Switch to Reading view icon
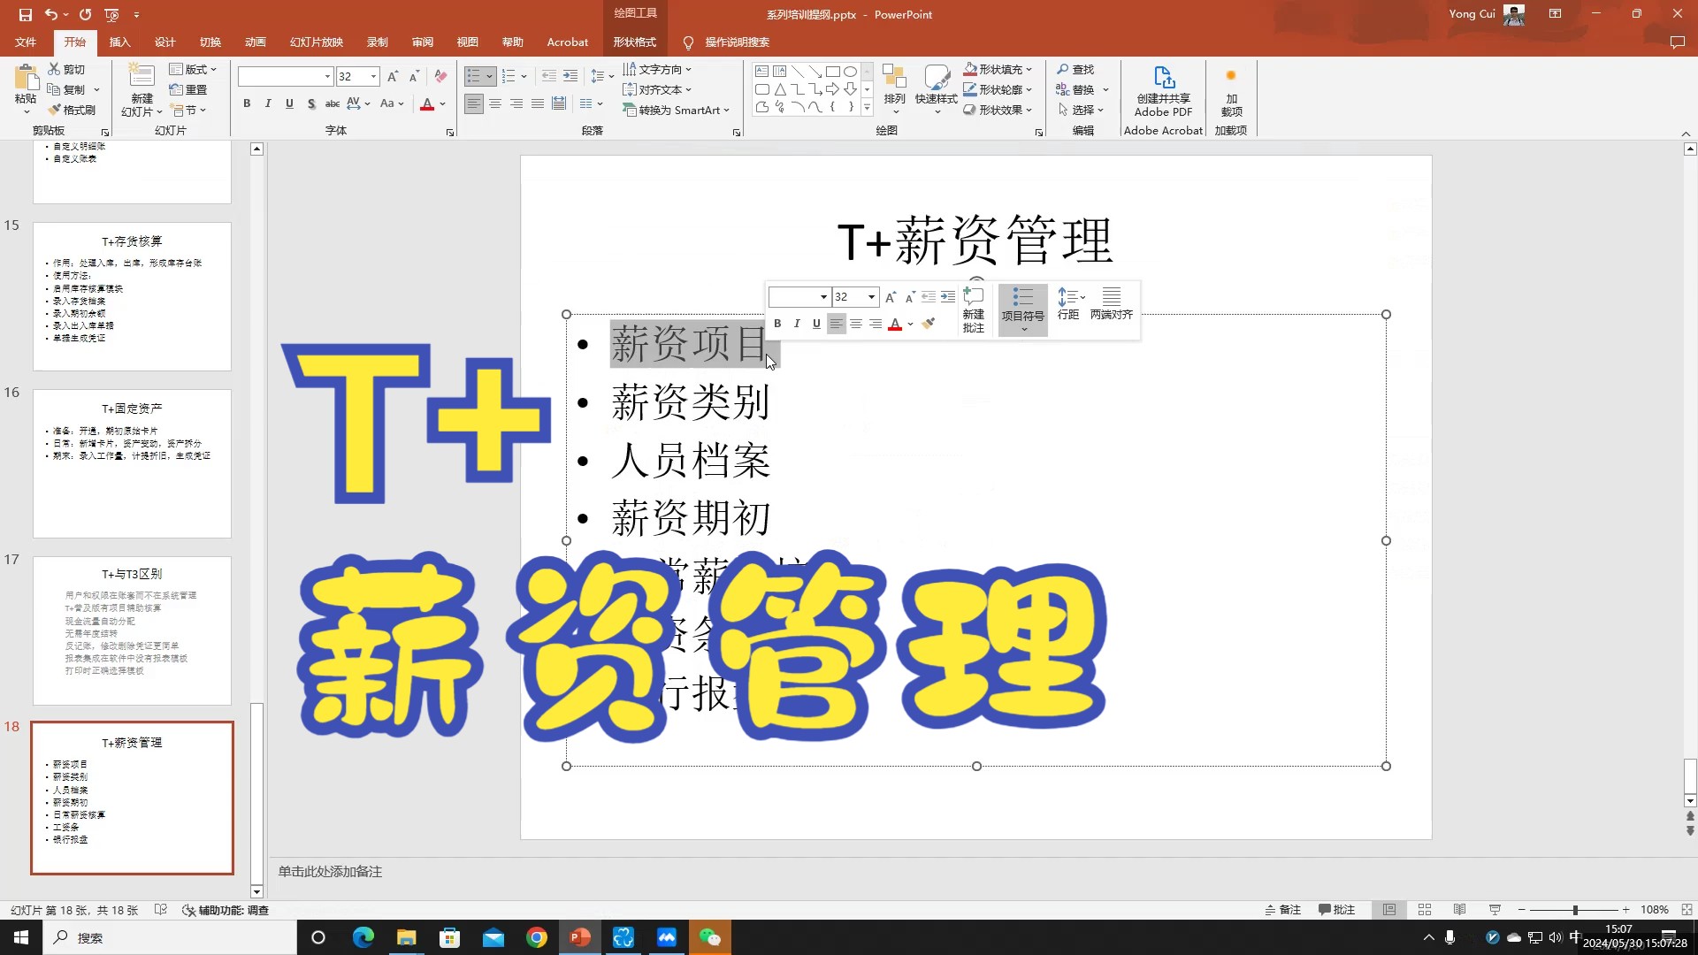Screen dimensions: 1698x955 point(1460,910)
